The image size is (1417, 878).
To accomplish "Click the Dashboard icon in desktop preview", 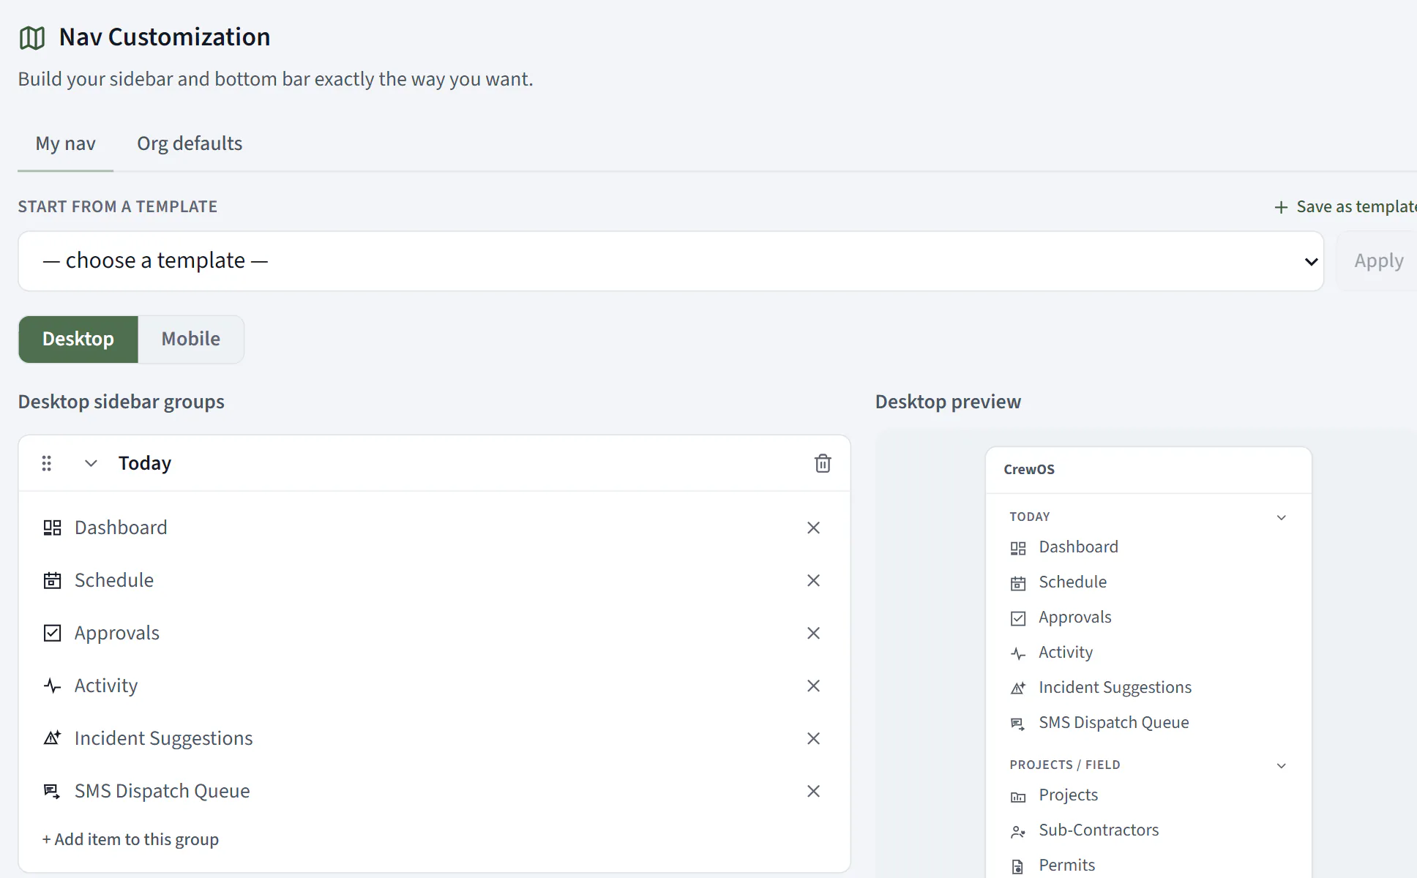I will 1018,548.
